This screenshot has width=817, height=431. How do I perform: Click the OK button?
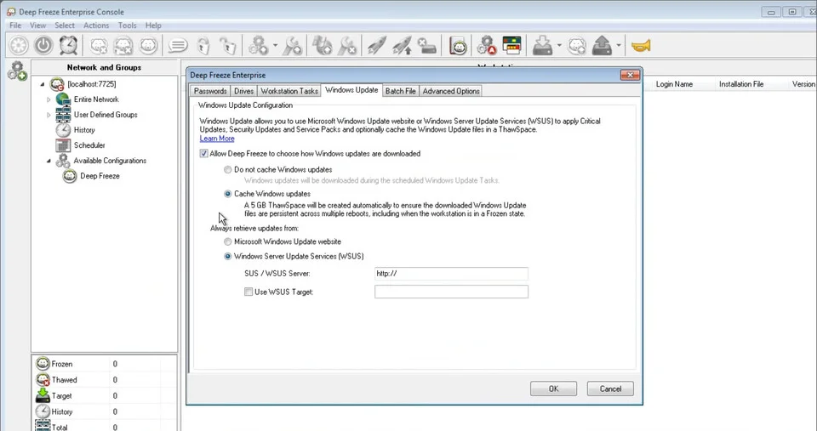[x=553, y=388]
